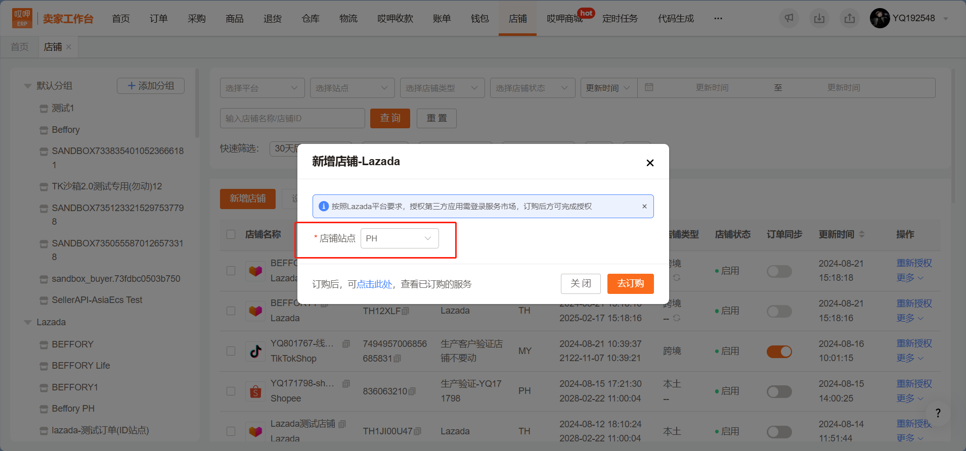The width and height of the screenshot is (966, 451).
Task: Copy TH12XLF ID with copy icon
Action: 405,311
